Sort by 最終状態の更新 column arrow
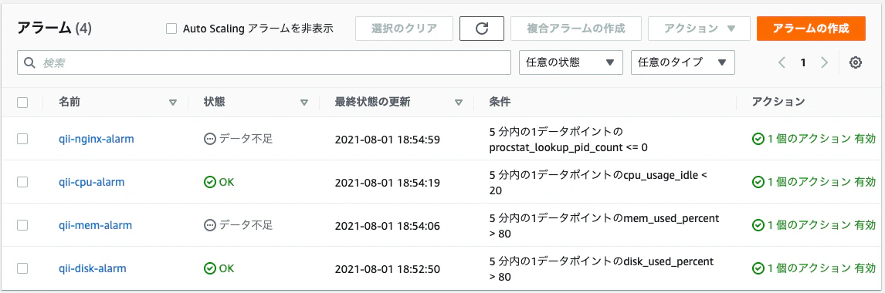885x293 pixels. point(458,103)
